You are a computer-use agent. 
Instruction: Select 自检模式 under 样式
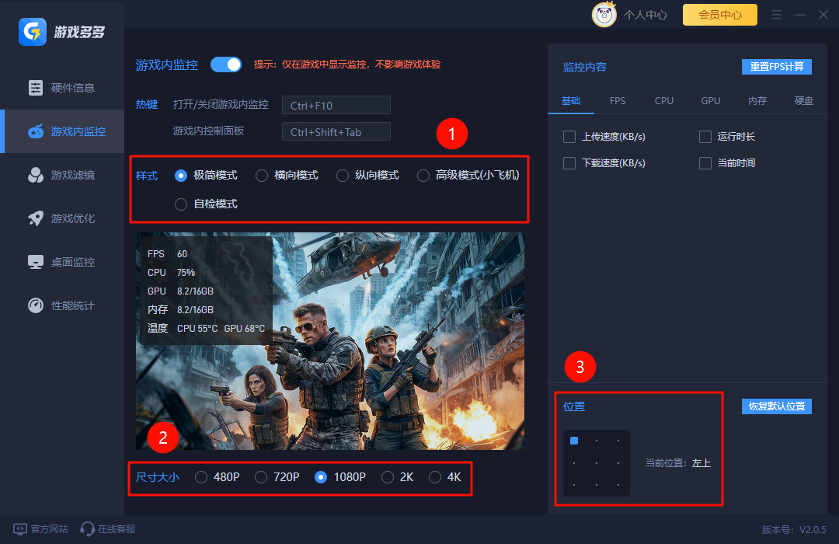pos(180,204)
